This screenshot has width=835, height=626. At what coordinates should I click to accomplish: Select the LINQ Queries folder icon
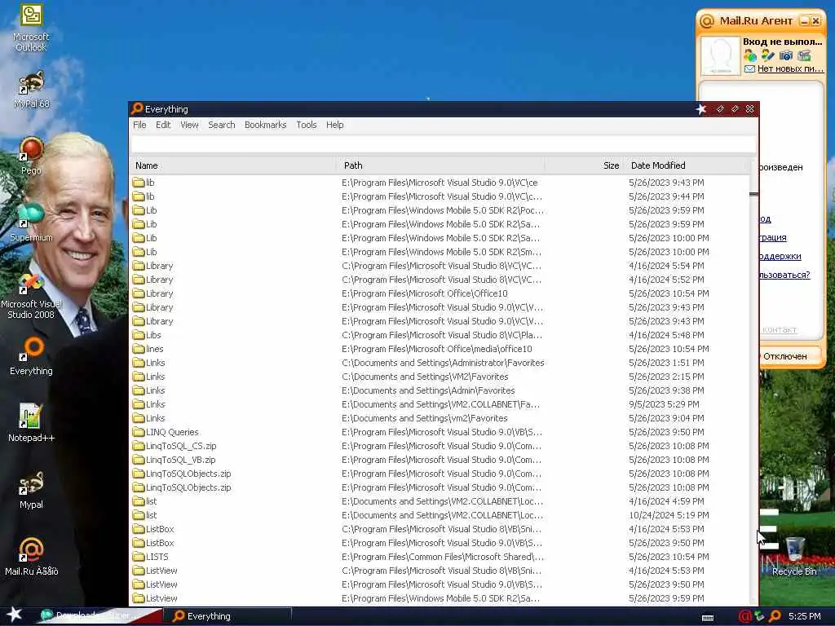139,432
